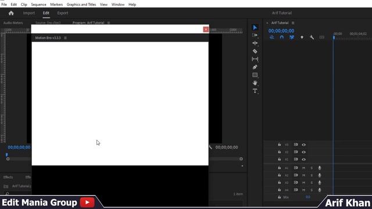Toggle track lock for A1
This screenshot has height=209, width=372.
(280, 168)
